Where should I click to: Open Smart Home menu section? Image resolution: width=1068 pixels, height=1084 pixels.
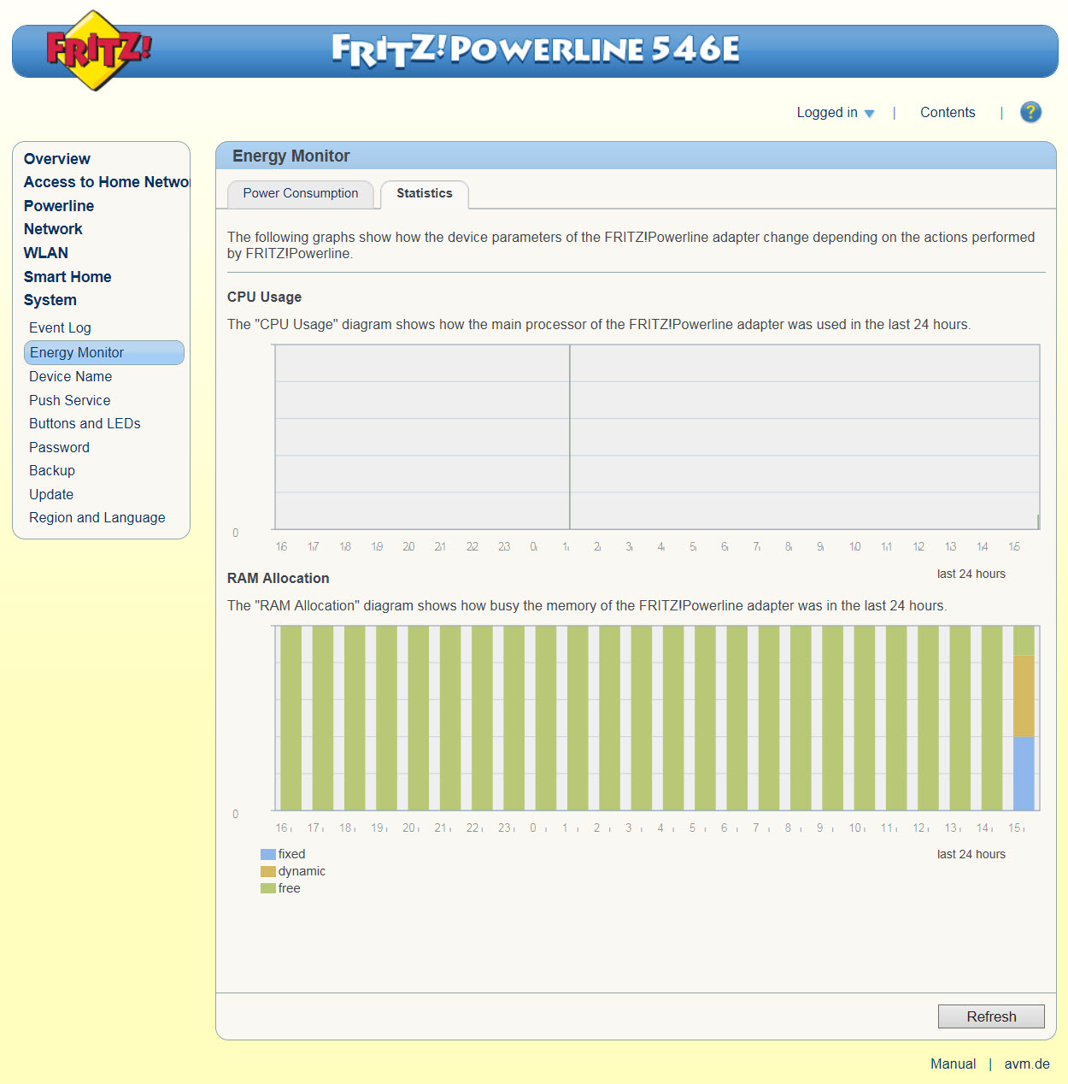point(67,277)
